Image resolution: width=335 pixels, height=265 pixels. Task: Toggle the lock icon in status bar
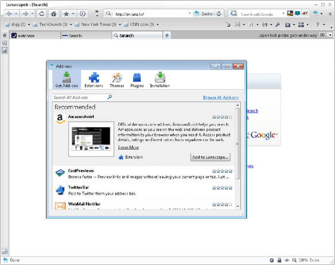[279, 260]
